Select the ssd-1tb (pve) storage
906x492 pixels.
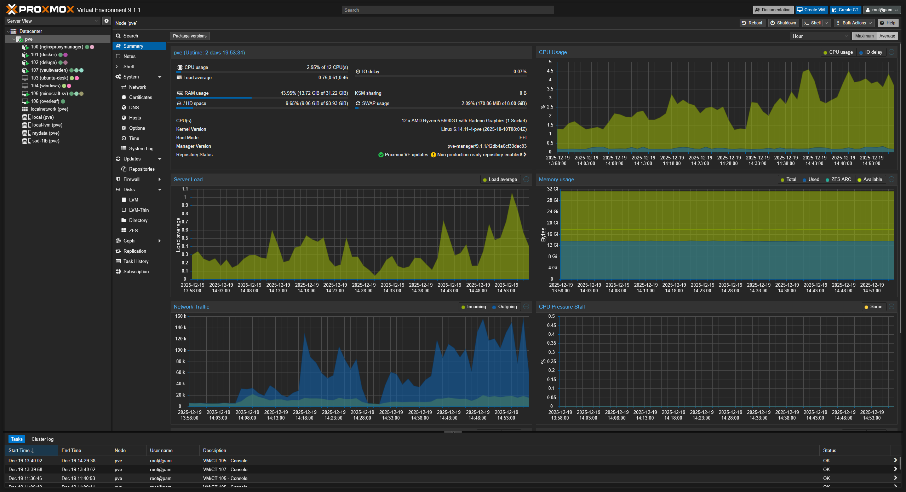pos(46,141)
